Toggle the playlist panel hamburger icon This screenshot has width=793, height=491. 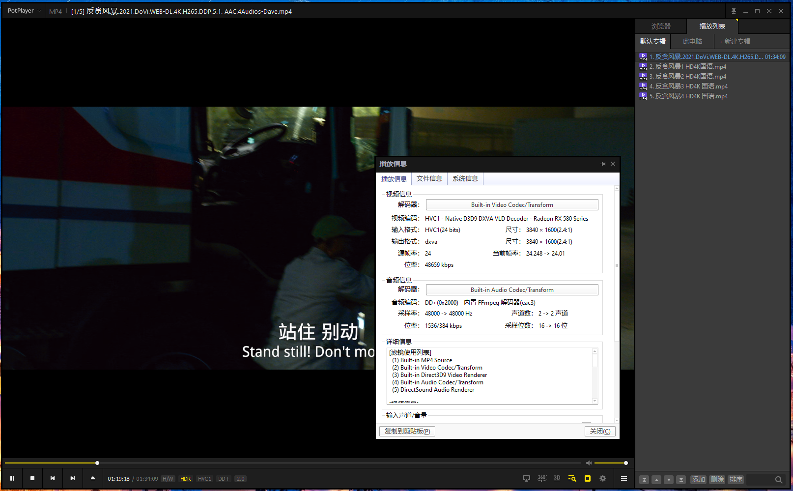pyautogui.click(x=624, y=478)
